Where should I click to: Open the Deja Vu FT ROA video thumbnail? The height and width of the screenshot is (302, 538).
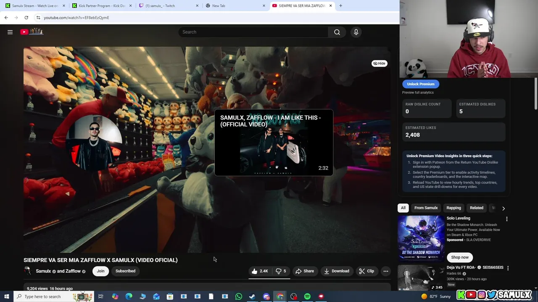pos(421,278)
